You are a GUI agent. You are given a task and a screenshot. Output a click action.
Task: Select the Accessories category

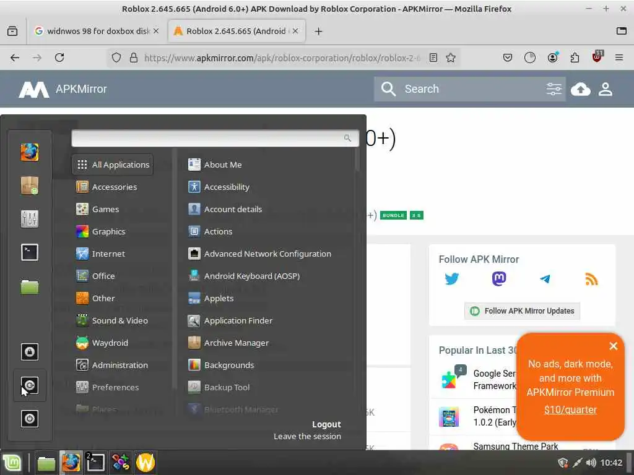[x=113, y=187]
